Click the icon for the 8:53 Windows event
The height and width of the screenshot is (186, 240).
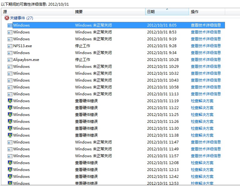(10, 32)
